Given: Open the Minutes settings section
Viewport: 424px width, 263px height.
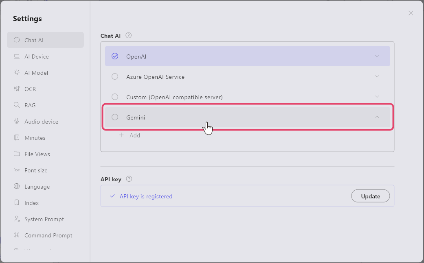Looking at the screenshot, I should [35, 138].
